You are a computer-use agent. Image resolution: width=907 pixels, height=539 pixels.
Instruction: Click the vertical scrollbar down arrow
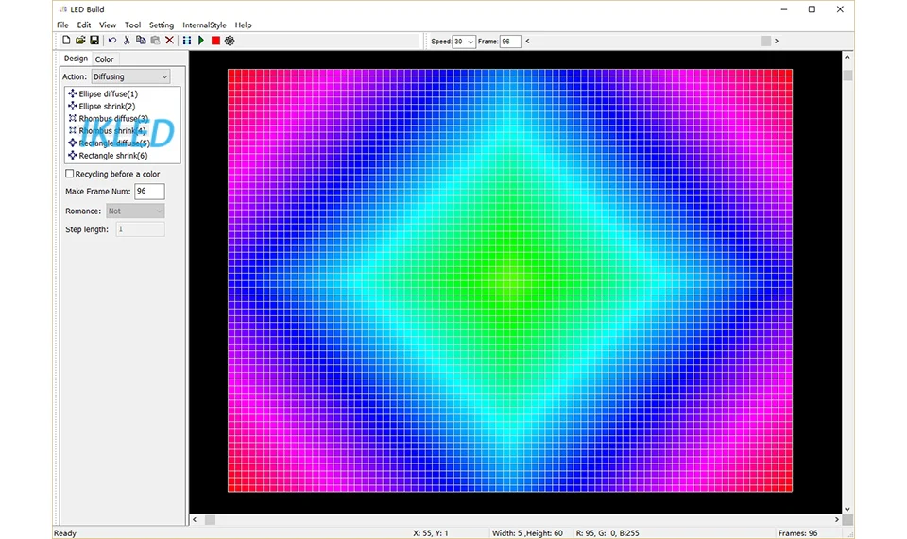click(x=847, y=509)
